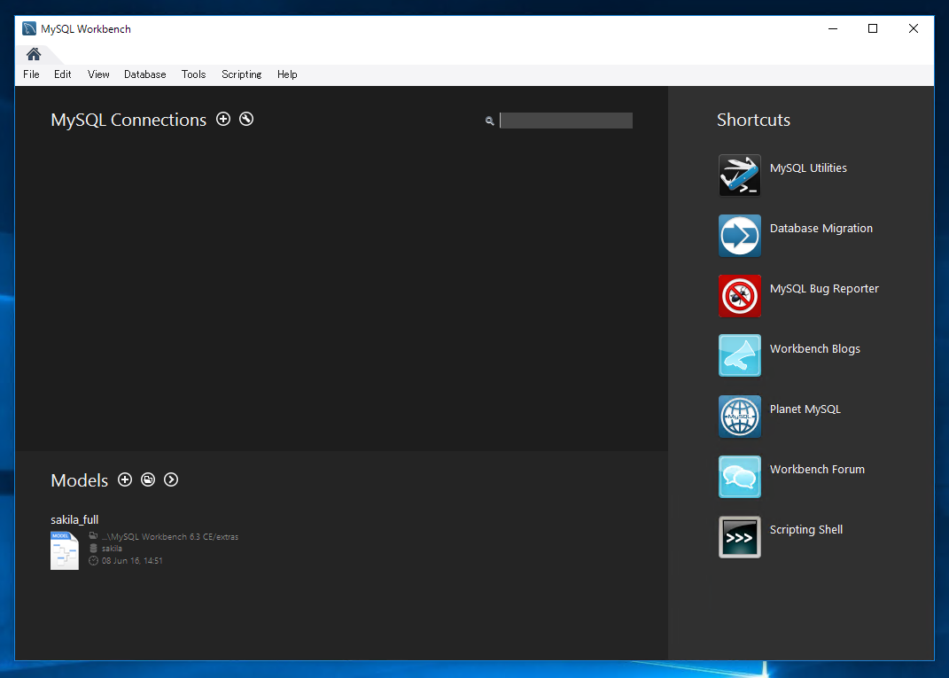Focus the connections search field
The width and height of the screenshot is (949, 678).
point(566,121)
